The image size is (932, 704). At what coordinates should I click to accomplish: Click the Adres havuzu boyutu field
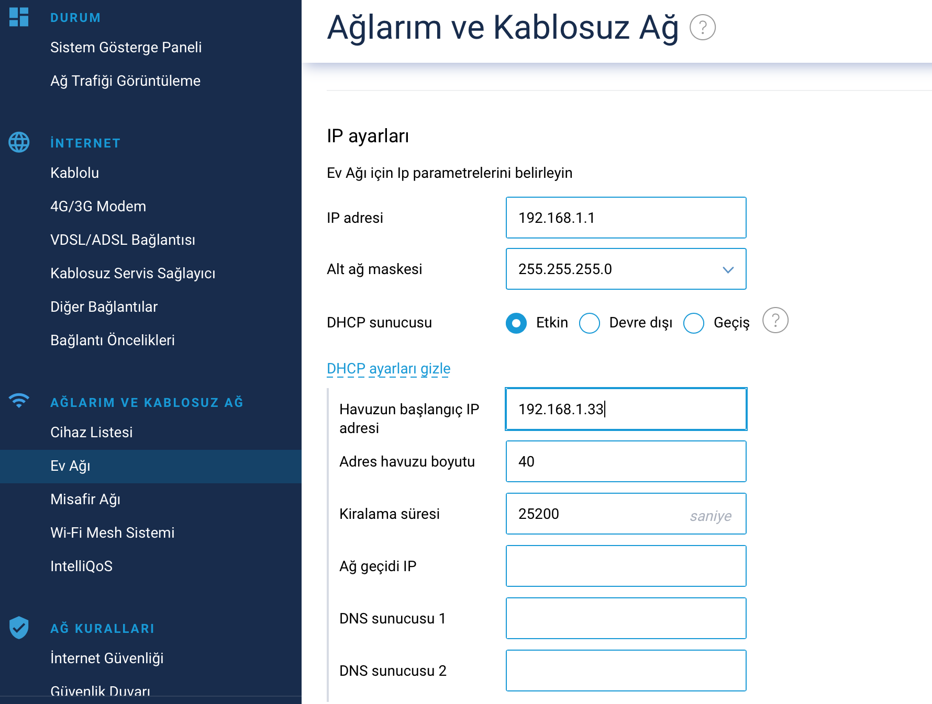click(x=626, y=461)
